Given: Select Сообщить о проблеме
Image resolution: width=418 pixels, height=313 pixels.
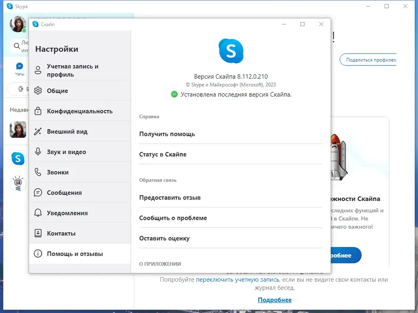Looking at the screenshot, I should (x=231, y=218).
